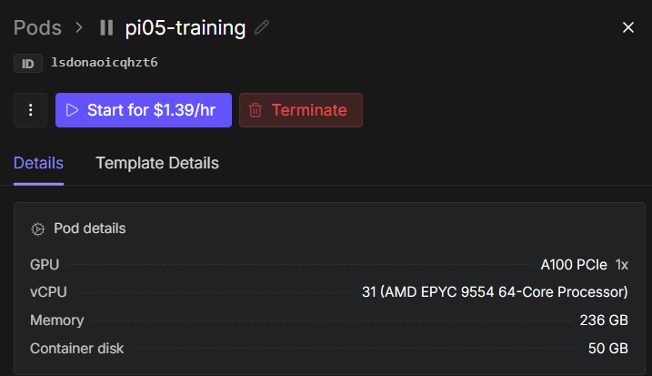Close the pod details panel
652x376 pixels.
coord(627,27)
